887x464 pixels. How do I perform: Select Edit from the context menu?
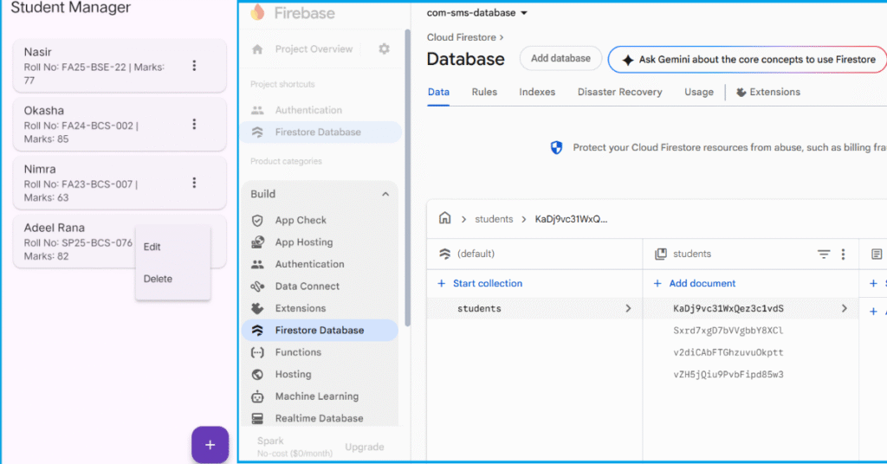(x=152, y=247)
